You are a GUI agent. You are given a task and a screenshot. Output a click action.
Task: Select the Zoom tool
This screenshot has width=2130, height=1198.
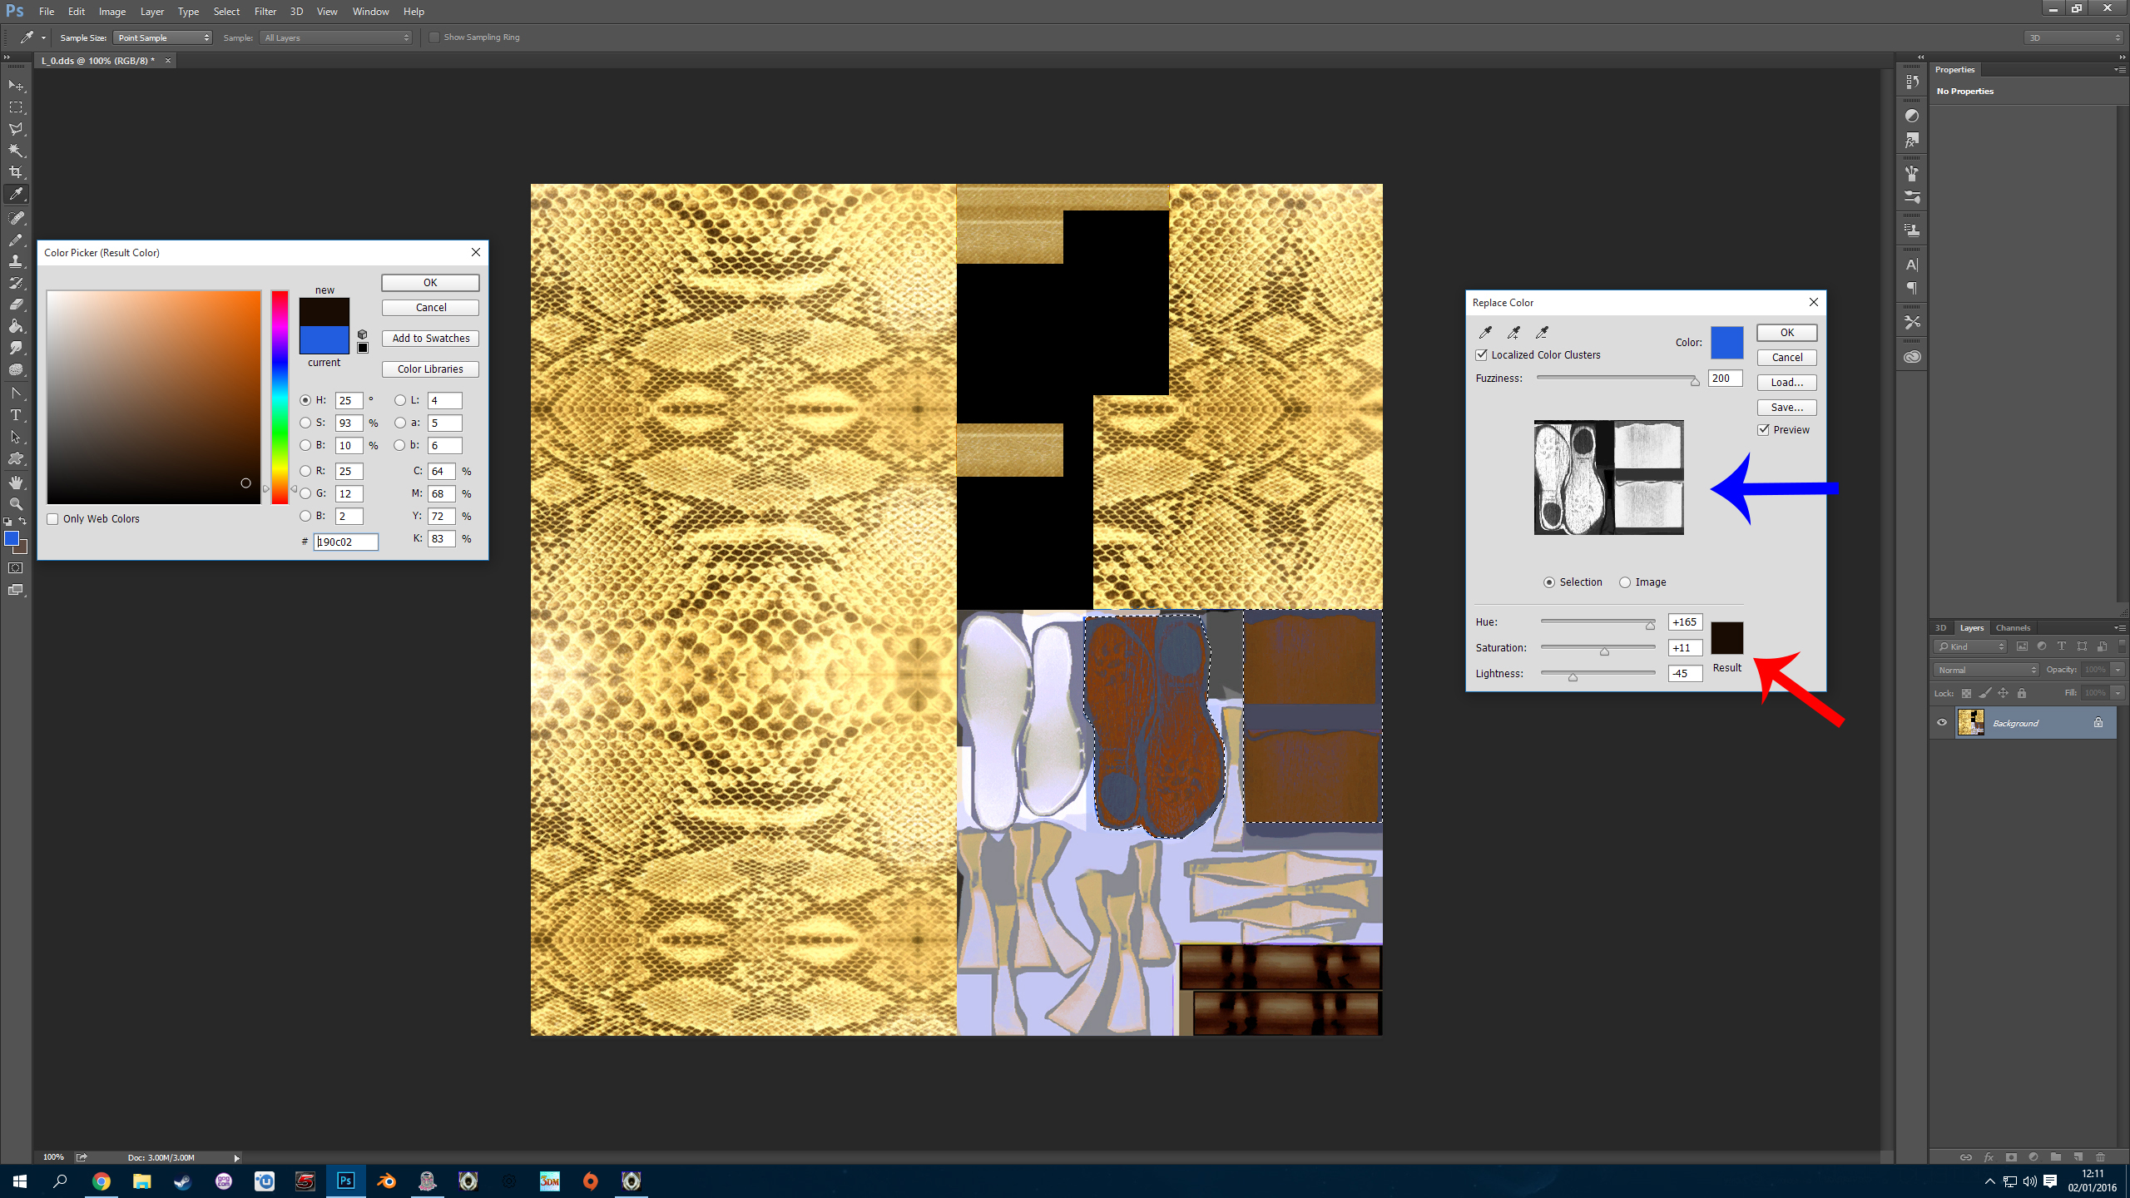point(16,504)
